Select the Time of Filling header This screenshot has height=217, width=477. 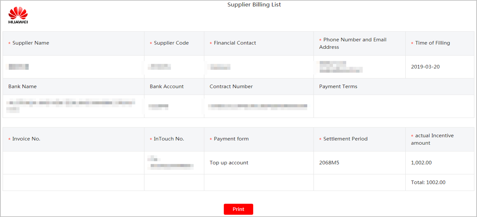pyautogui.click(x=440, y=43)
